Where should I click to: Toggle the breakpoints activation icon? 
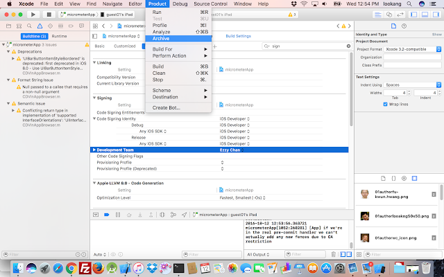click(107, 215)
